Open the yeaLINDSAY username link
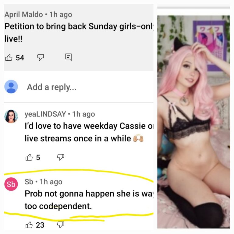 click(45, 114)
